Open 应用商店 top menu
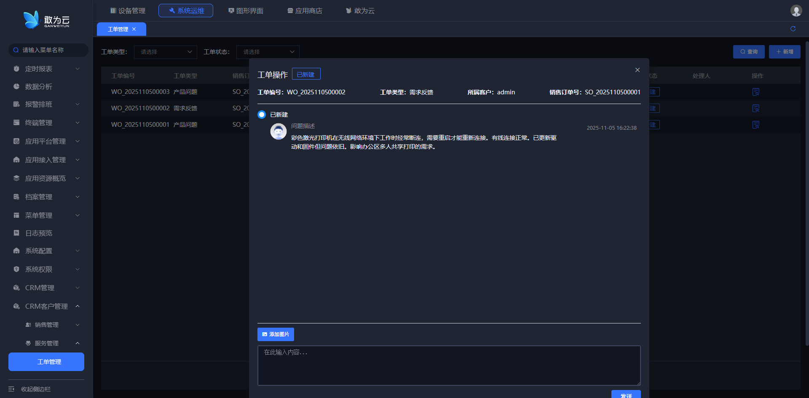Image resolution: width=809 pixels, height=398 pixels. point(305,11)
